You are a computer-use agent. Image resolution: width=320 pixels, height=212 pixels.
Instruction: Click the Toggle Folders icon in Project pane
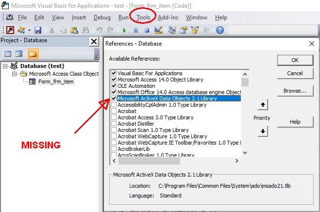pyautogui.click(x=33, y=54)
